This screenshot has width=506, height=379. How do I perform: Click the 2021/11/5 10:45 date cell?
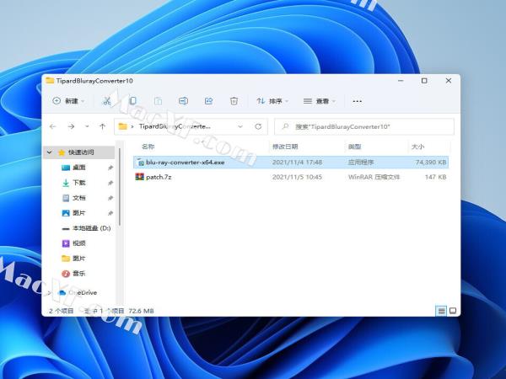coord(297,177)
